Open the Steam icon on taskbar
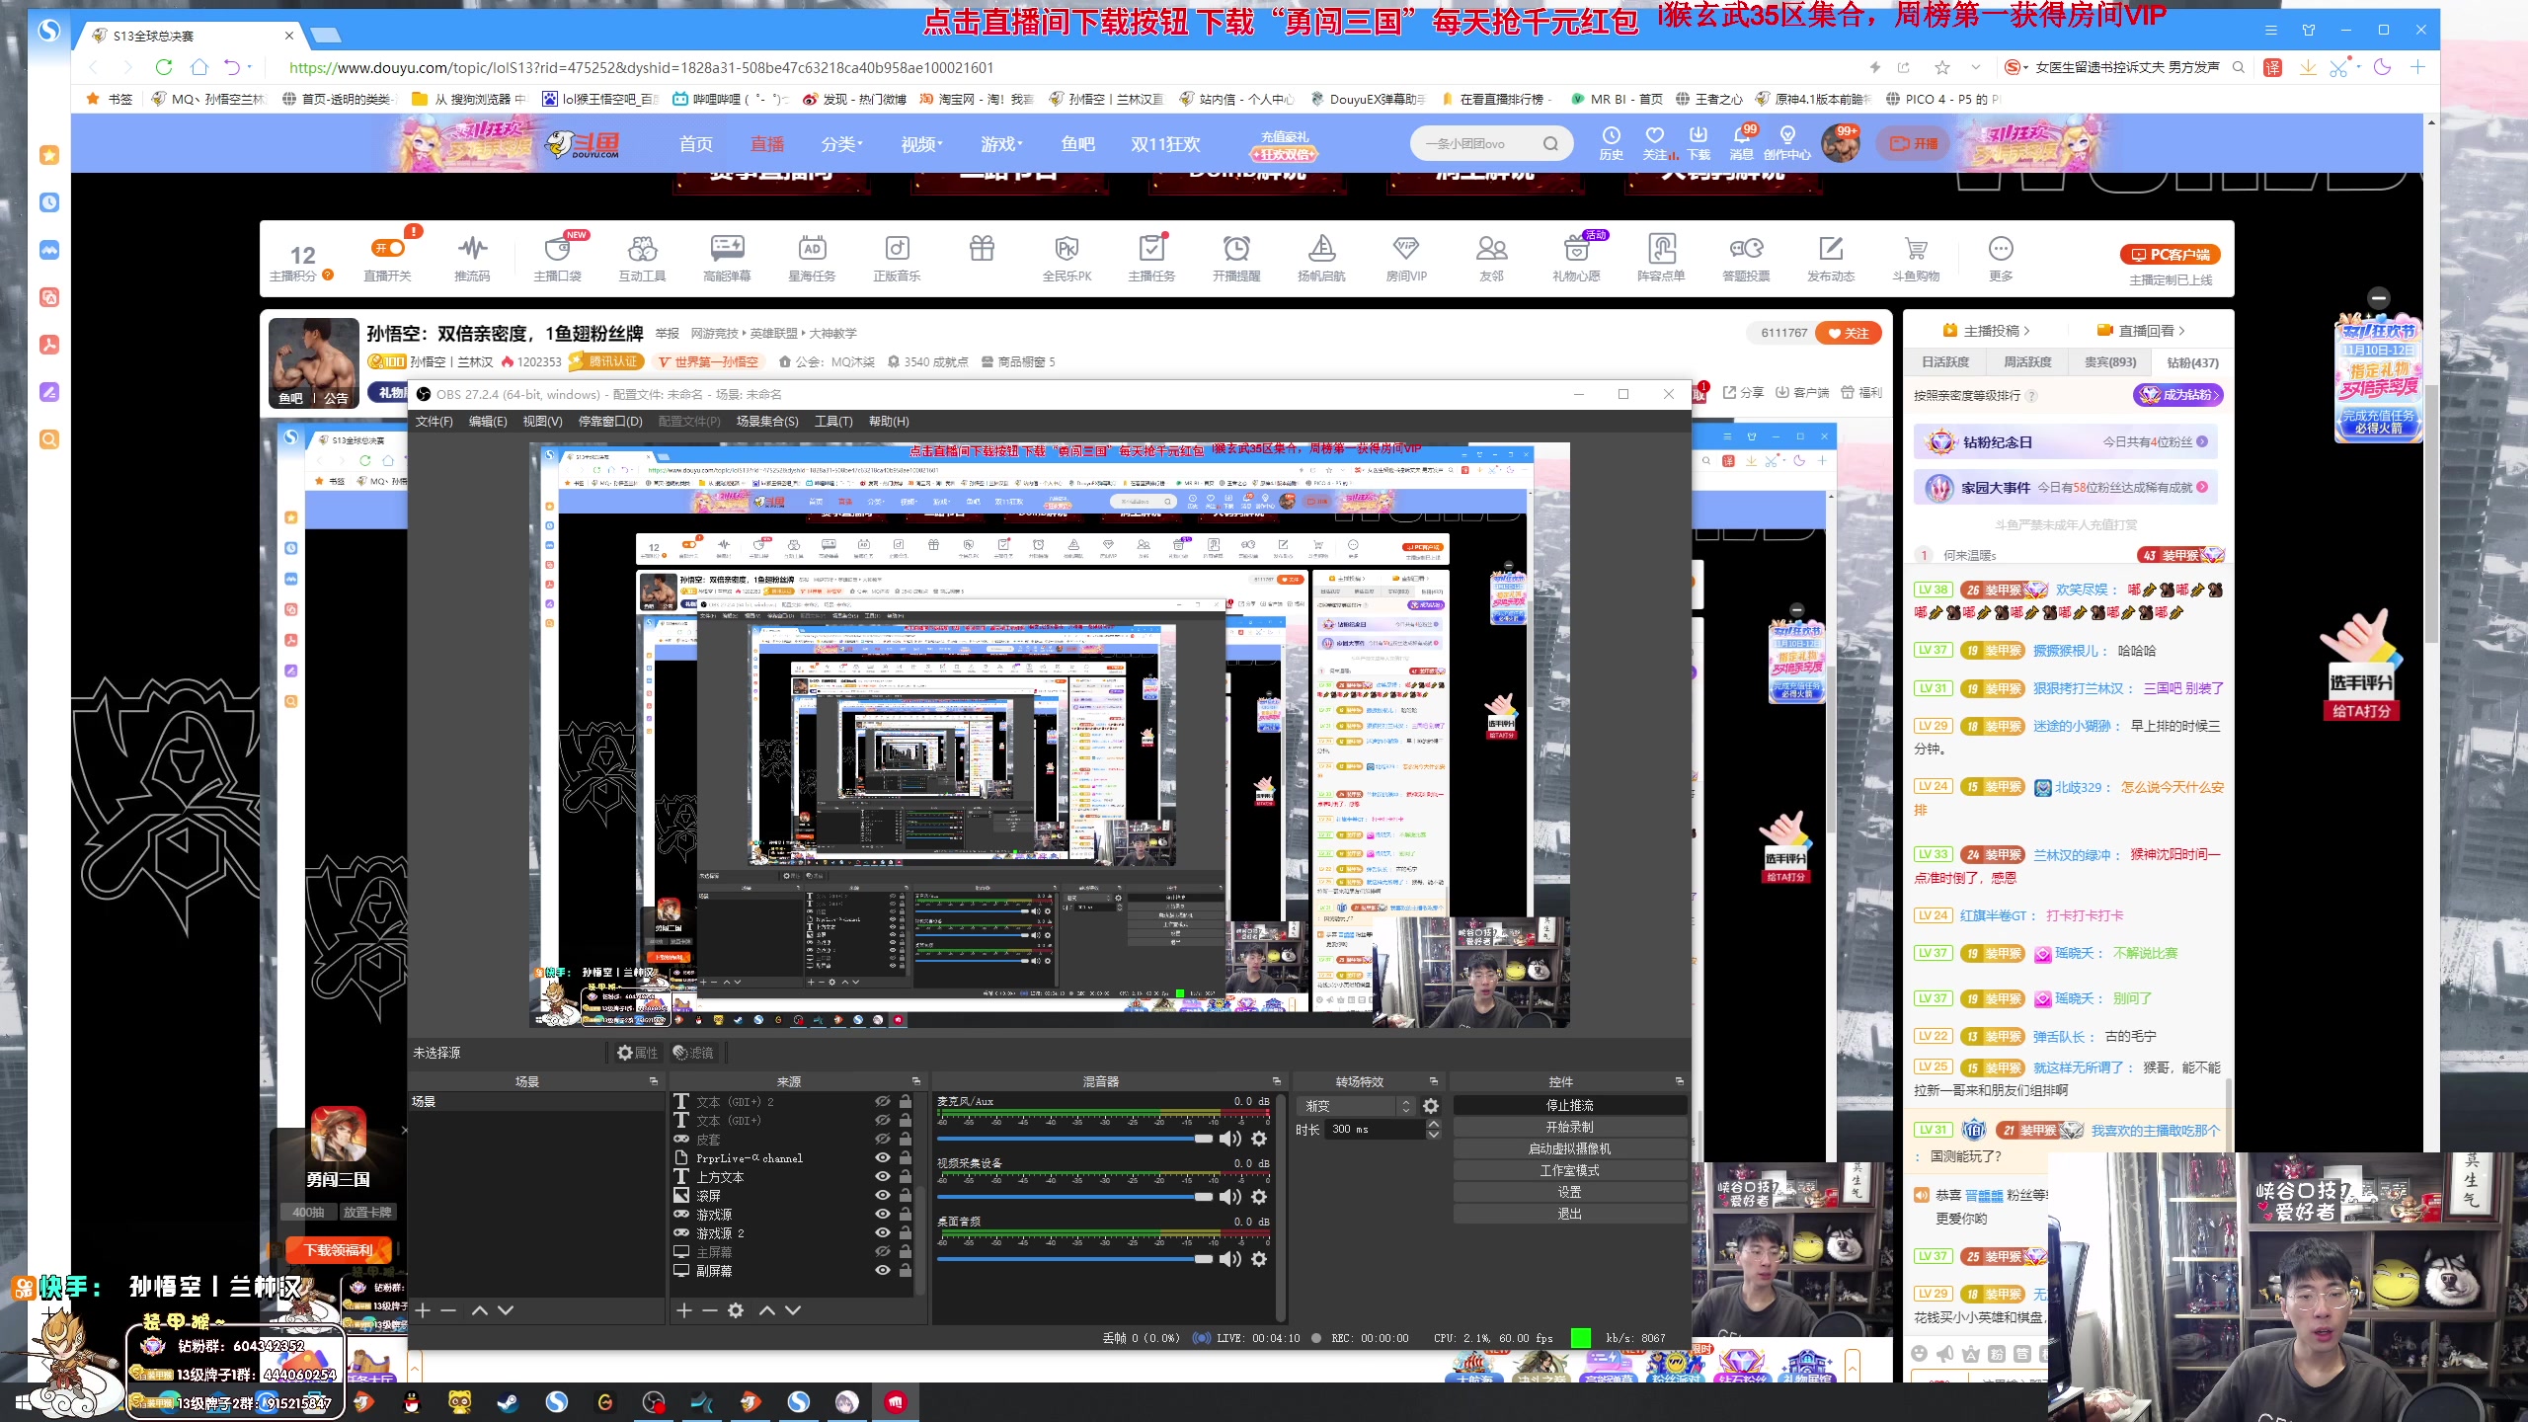Screen dimensions: 2528x1422 pyautogui.click(x=508, y=1401)
